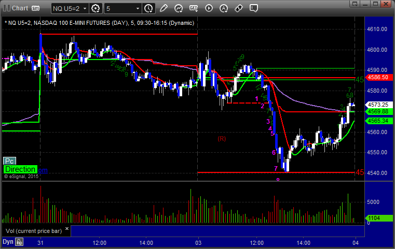Screen dimensions: 395x249
Task: Click the dark red (R) marker on chart
Action: 222,139
